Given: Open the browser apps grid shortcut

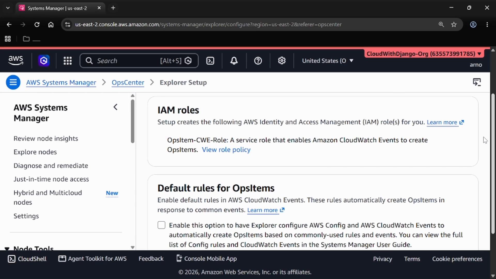Looking at the screenshot, I should pos(8,39).
